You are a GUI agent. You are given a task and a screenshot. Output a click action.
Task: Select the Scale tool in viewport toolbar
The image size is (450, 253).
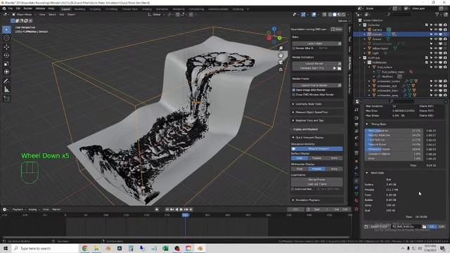6,64
